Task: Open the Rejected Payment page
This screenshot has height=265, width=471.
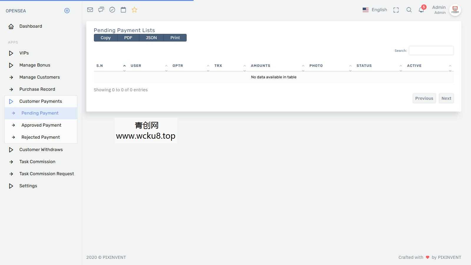Action: point(40,137)
